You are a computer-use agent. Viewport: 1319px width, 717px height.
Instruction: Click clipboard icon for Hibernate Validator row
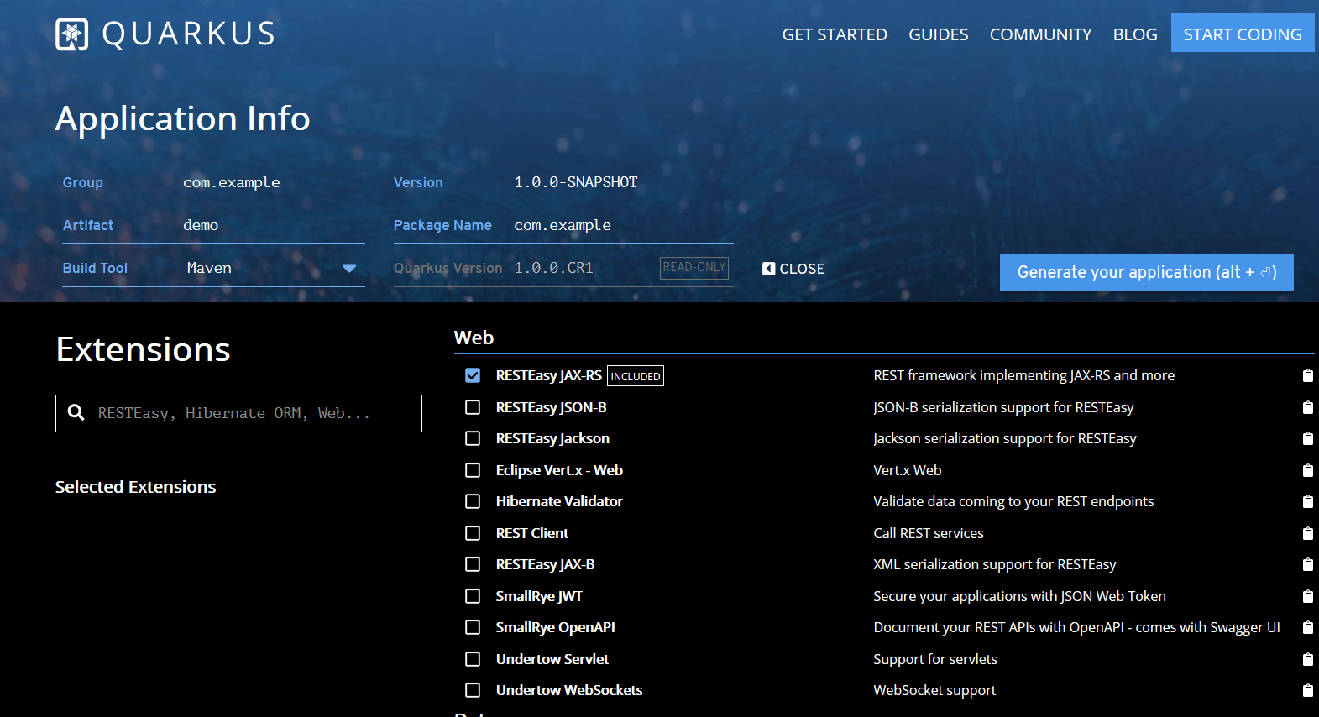click(x=1307, y=501)
